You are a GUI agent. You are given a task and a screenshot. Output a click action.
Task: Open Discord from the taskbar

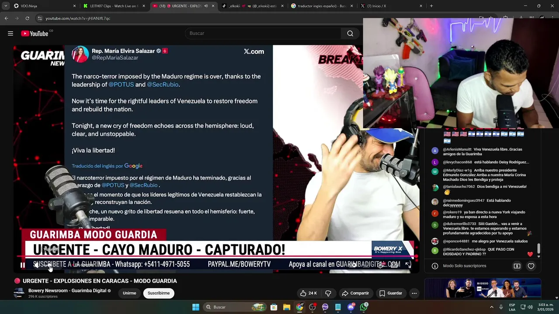[x=351, y=307]
